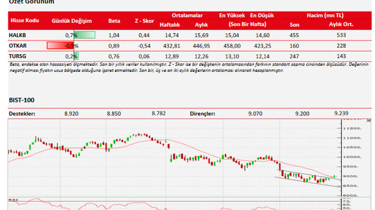The width and height of the screenshot is (375, 210).
Task: Click the TURSG stock code
Action: click(18, 56)
